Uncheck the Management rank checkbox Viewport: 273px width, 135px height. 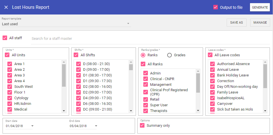tap(146, 85)
